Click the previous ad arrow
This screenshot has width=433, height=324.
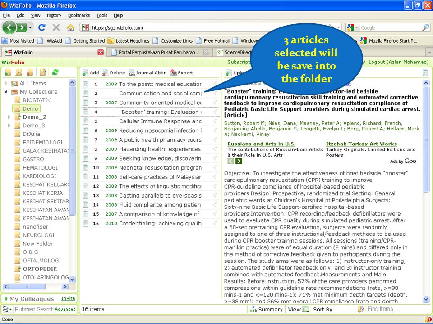click(230, 161)
